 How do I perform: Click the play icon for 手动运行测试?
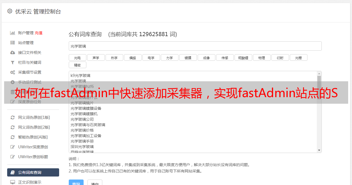[13, 82]
